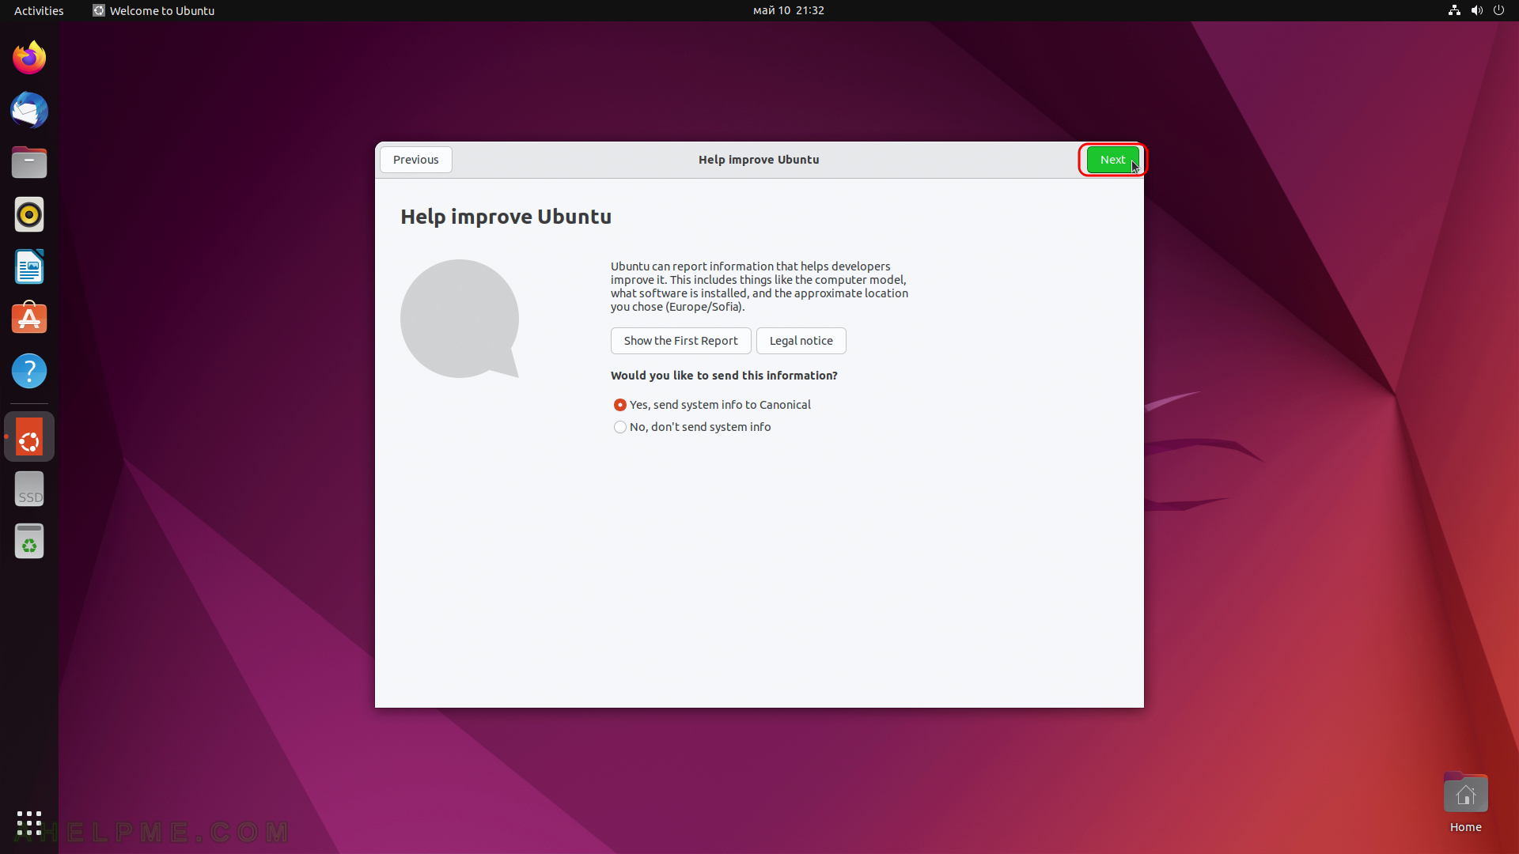
Task: Open the Legal notice
Action: point(801,341)
